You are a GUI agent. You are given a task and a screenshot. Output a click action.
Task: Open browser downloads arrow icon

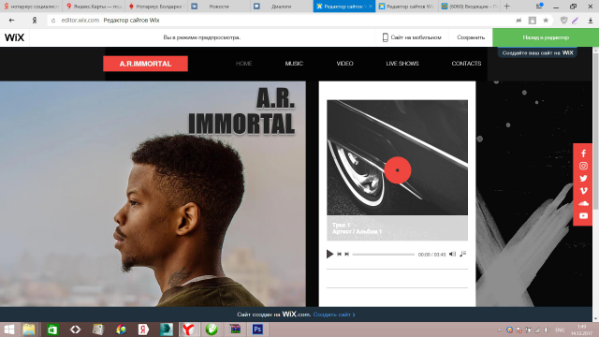[x=591, y=21]
